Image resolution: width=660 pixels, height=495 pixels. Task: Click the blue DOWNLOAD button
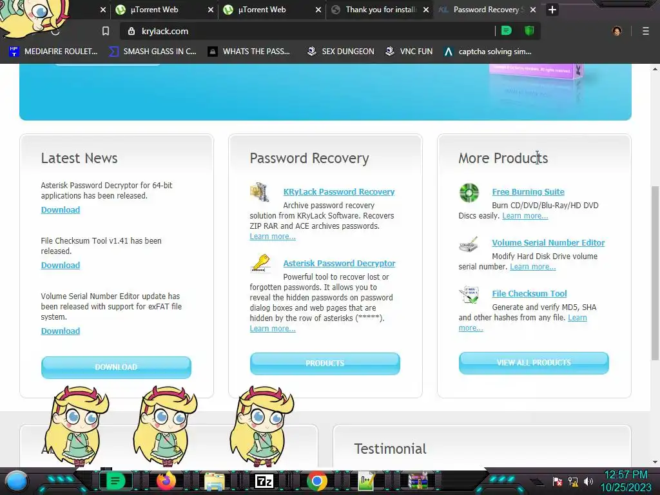(116, 367)
